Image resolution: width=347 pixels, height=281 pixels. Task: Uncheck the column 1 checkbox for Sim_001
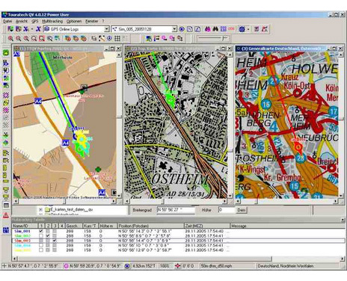pos(41,231)
